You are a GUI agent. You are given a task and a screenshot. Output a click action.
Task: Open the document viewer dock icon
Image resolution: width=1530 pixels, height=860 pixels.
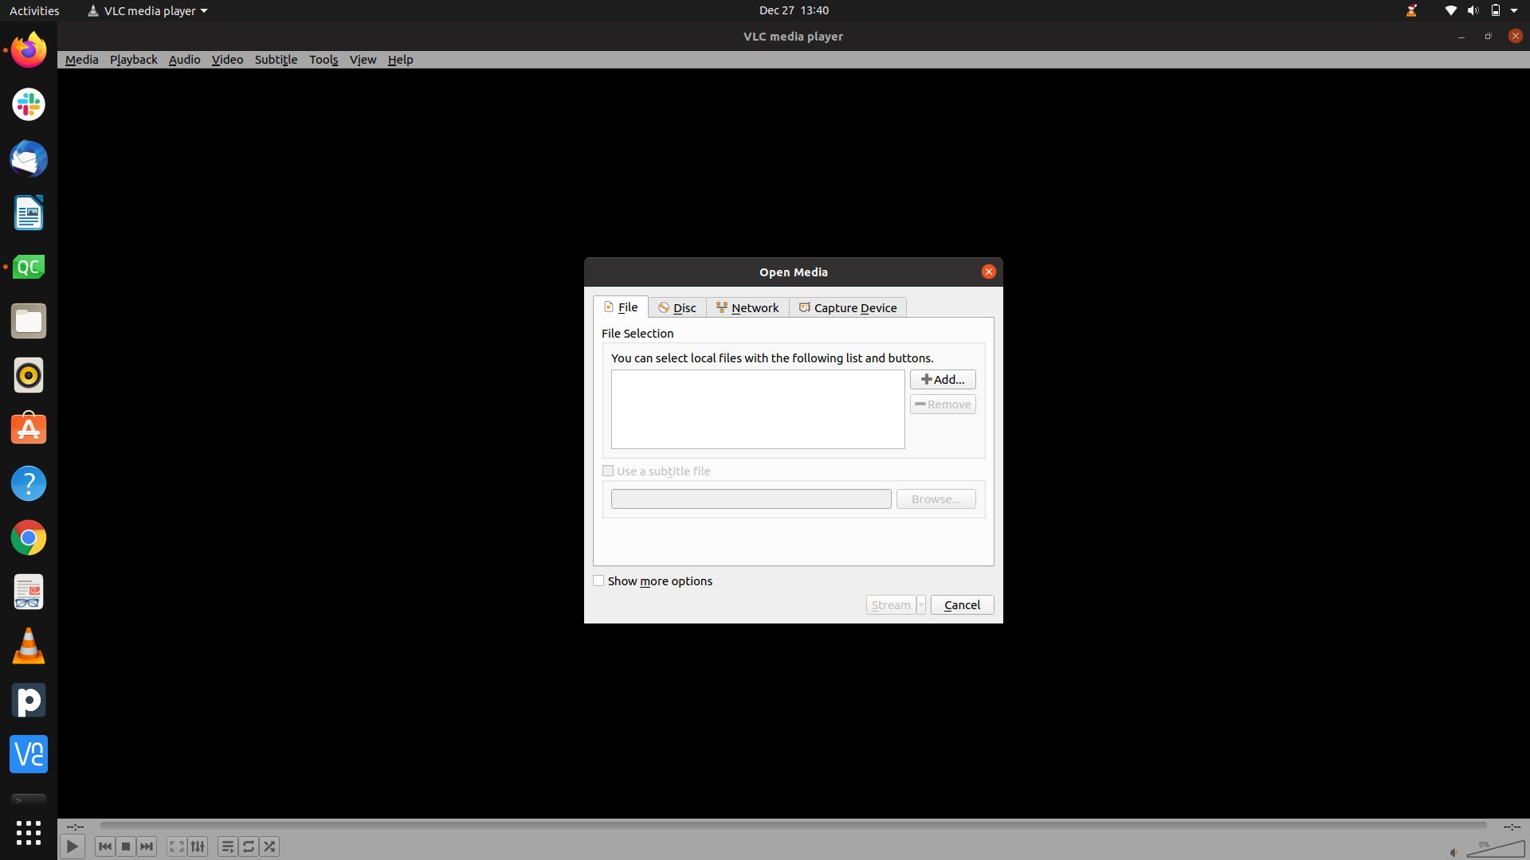click(29, 592)
